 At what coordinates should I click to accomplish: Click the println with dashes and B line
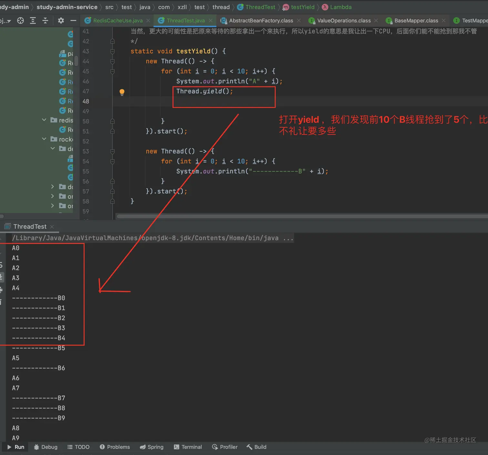pyautogui.click(x=252, y=171)
